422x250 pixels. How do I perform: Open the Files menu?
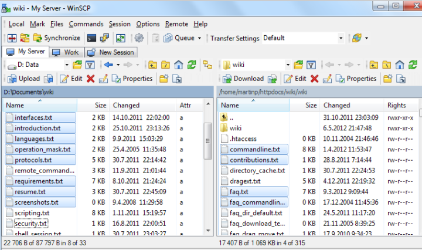click(x=57, y=24)
